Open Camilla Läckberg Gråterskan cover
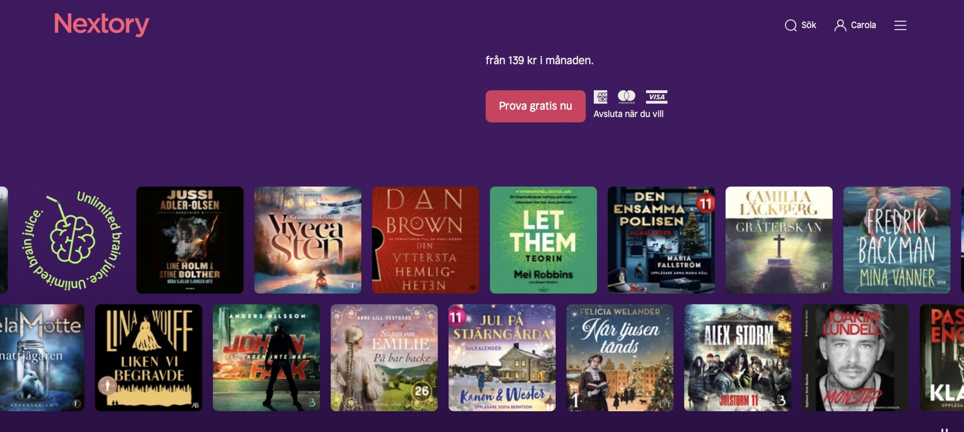 (x=779, y=240)
